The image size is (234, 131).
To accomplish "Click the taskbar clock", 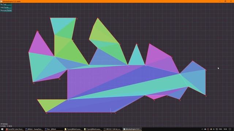I will pos(225,129).
